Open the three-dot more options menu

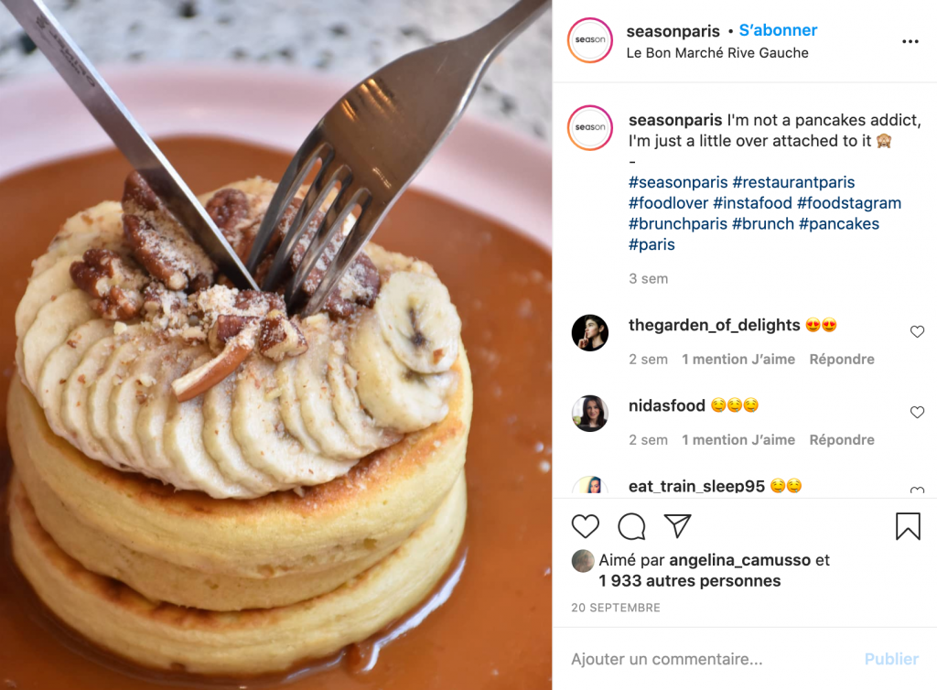(910, 41)
